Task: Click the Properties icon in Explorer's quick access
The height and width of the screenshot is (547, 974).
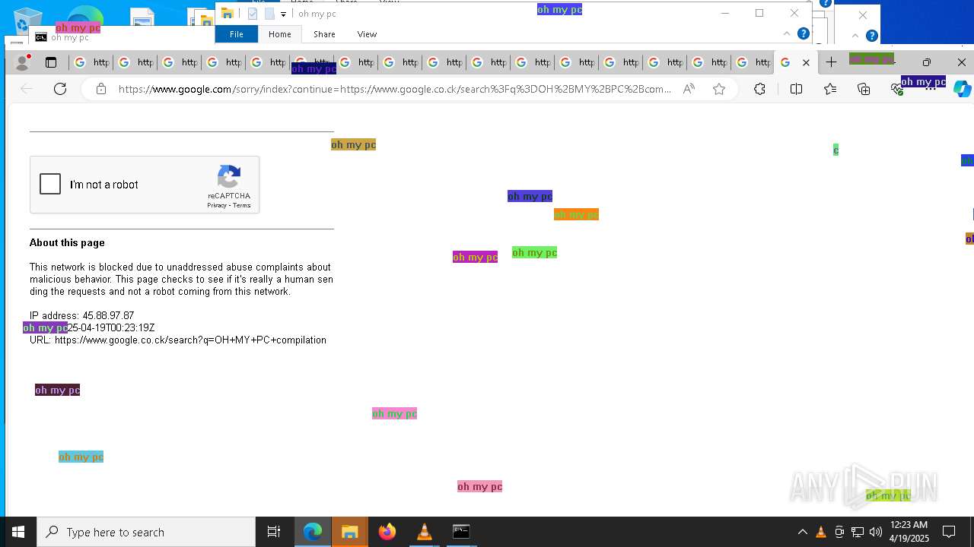Action: 253,14
